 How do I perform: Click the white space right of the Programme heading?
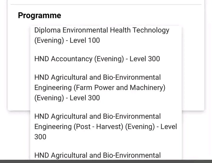click(132, 16)
